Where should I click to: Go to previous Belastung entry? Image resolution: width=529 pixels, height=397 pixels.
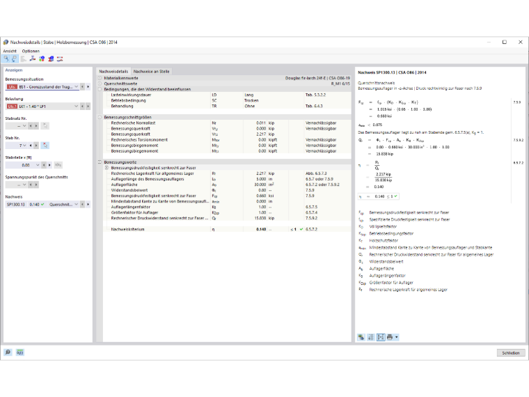tap(82, 107)
